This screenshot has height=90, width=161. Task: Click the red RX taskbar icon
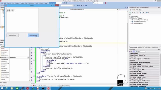tap(27, 88)
